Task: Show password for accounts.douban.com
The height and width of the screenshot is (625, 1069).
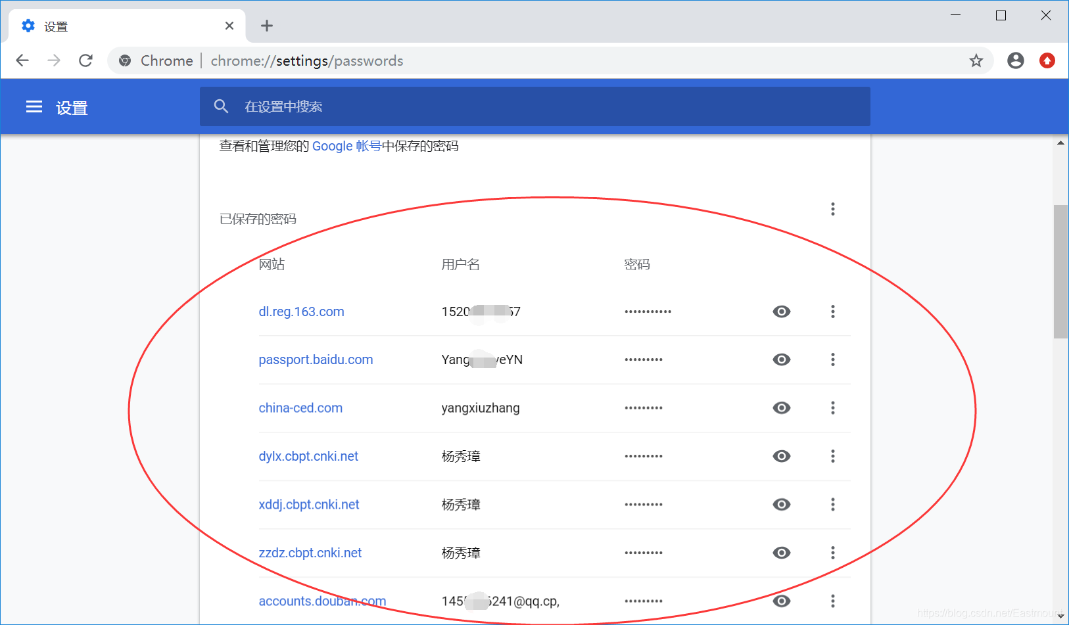Action: [x=782, y=601]
